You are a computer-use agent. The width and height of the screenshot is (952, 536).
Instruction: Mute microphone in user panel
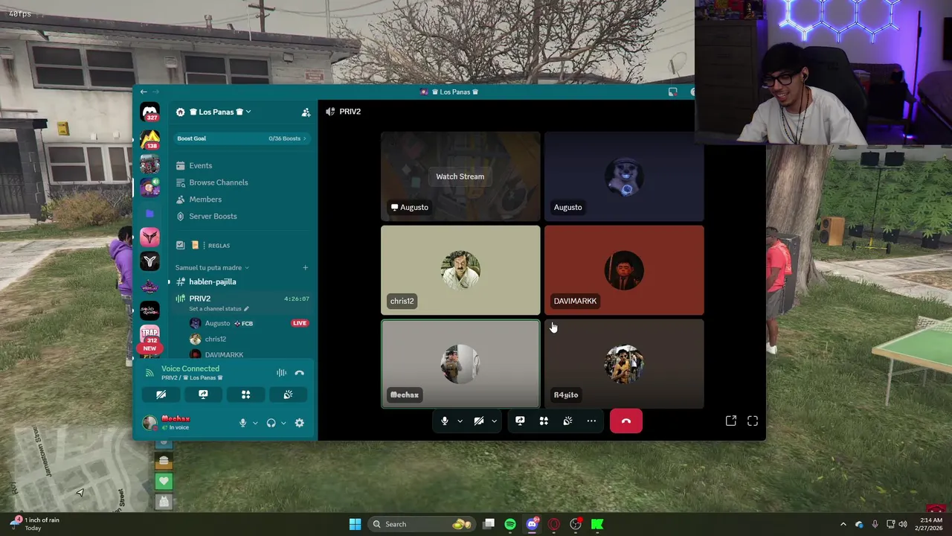point(242,423)
